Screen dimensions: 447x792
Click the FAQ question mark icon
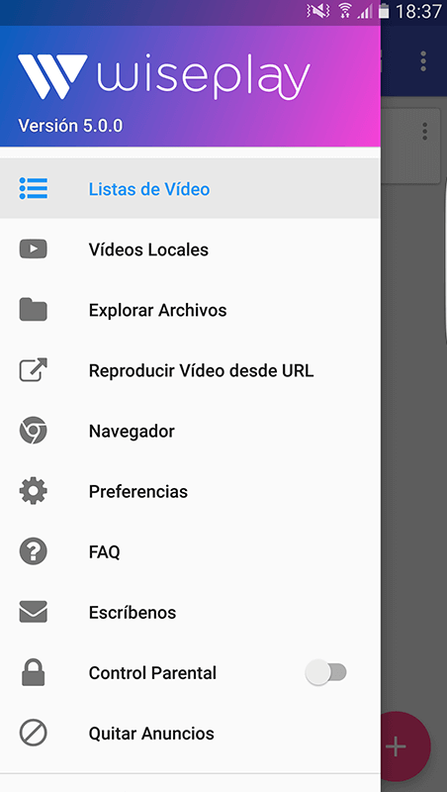coord(34,551)
